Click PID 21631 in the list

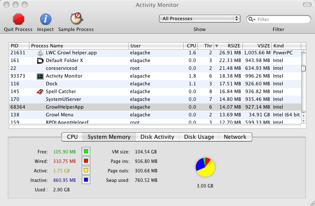pyautogui.click(x=18, y=53)
